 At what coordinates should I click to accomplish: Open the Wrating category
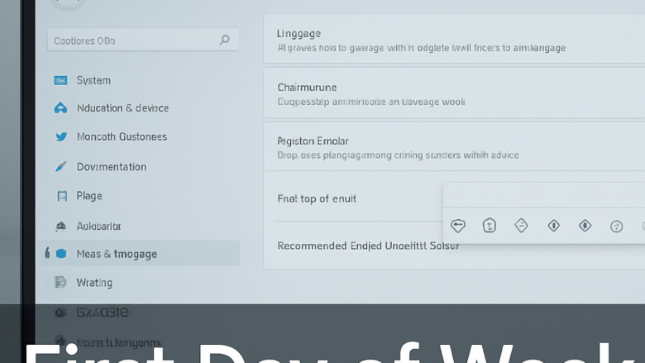[x=94, y=283]
